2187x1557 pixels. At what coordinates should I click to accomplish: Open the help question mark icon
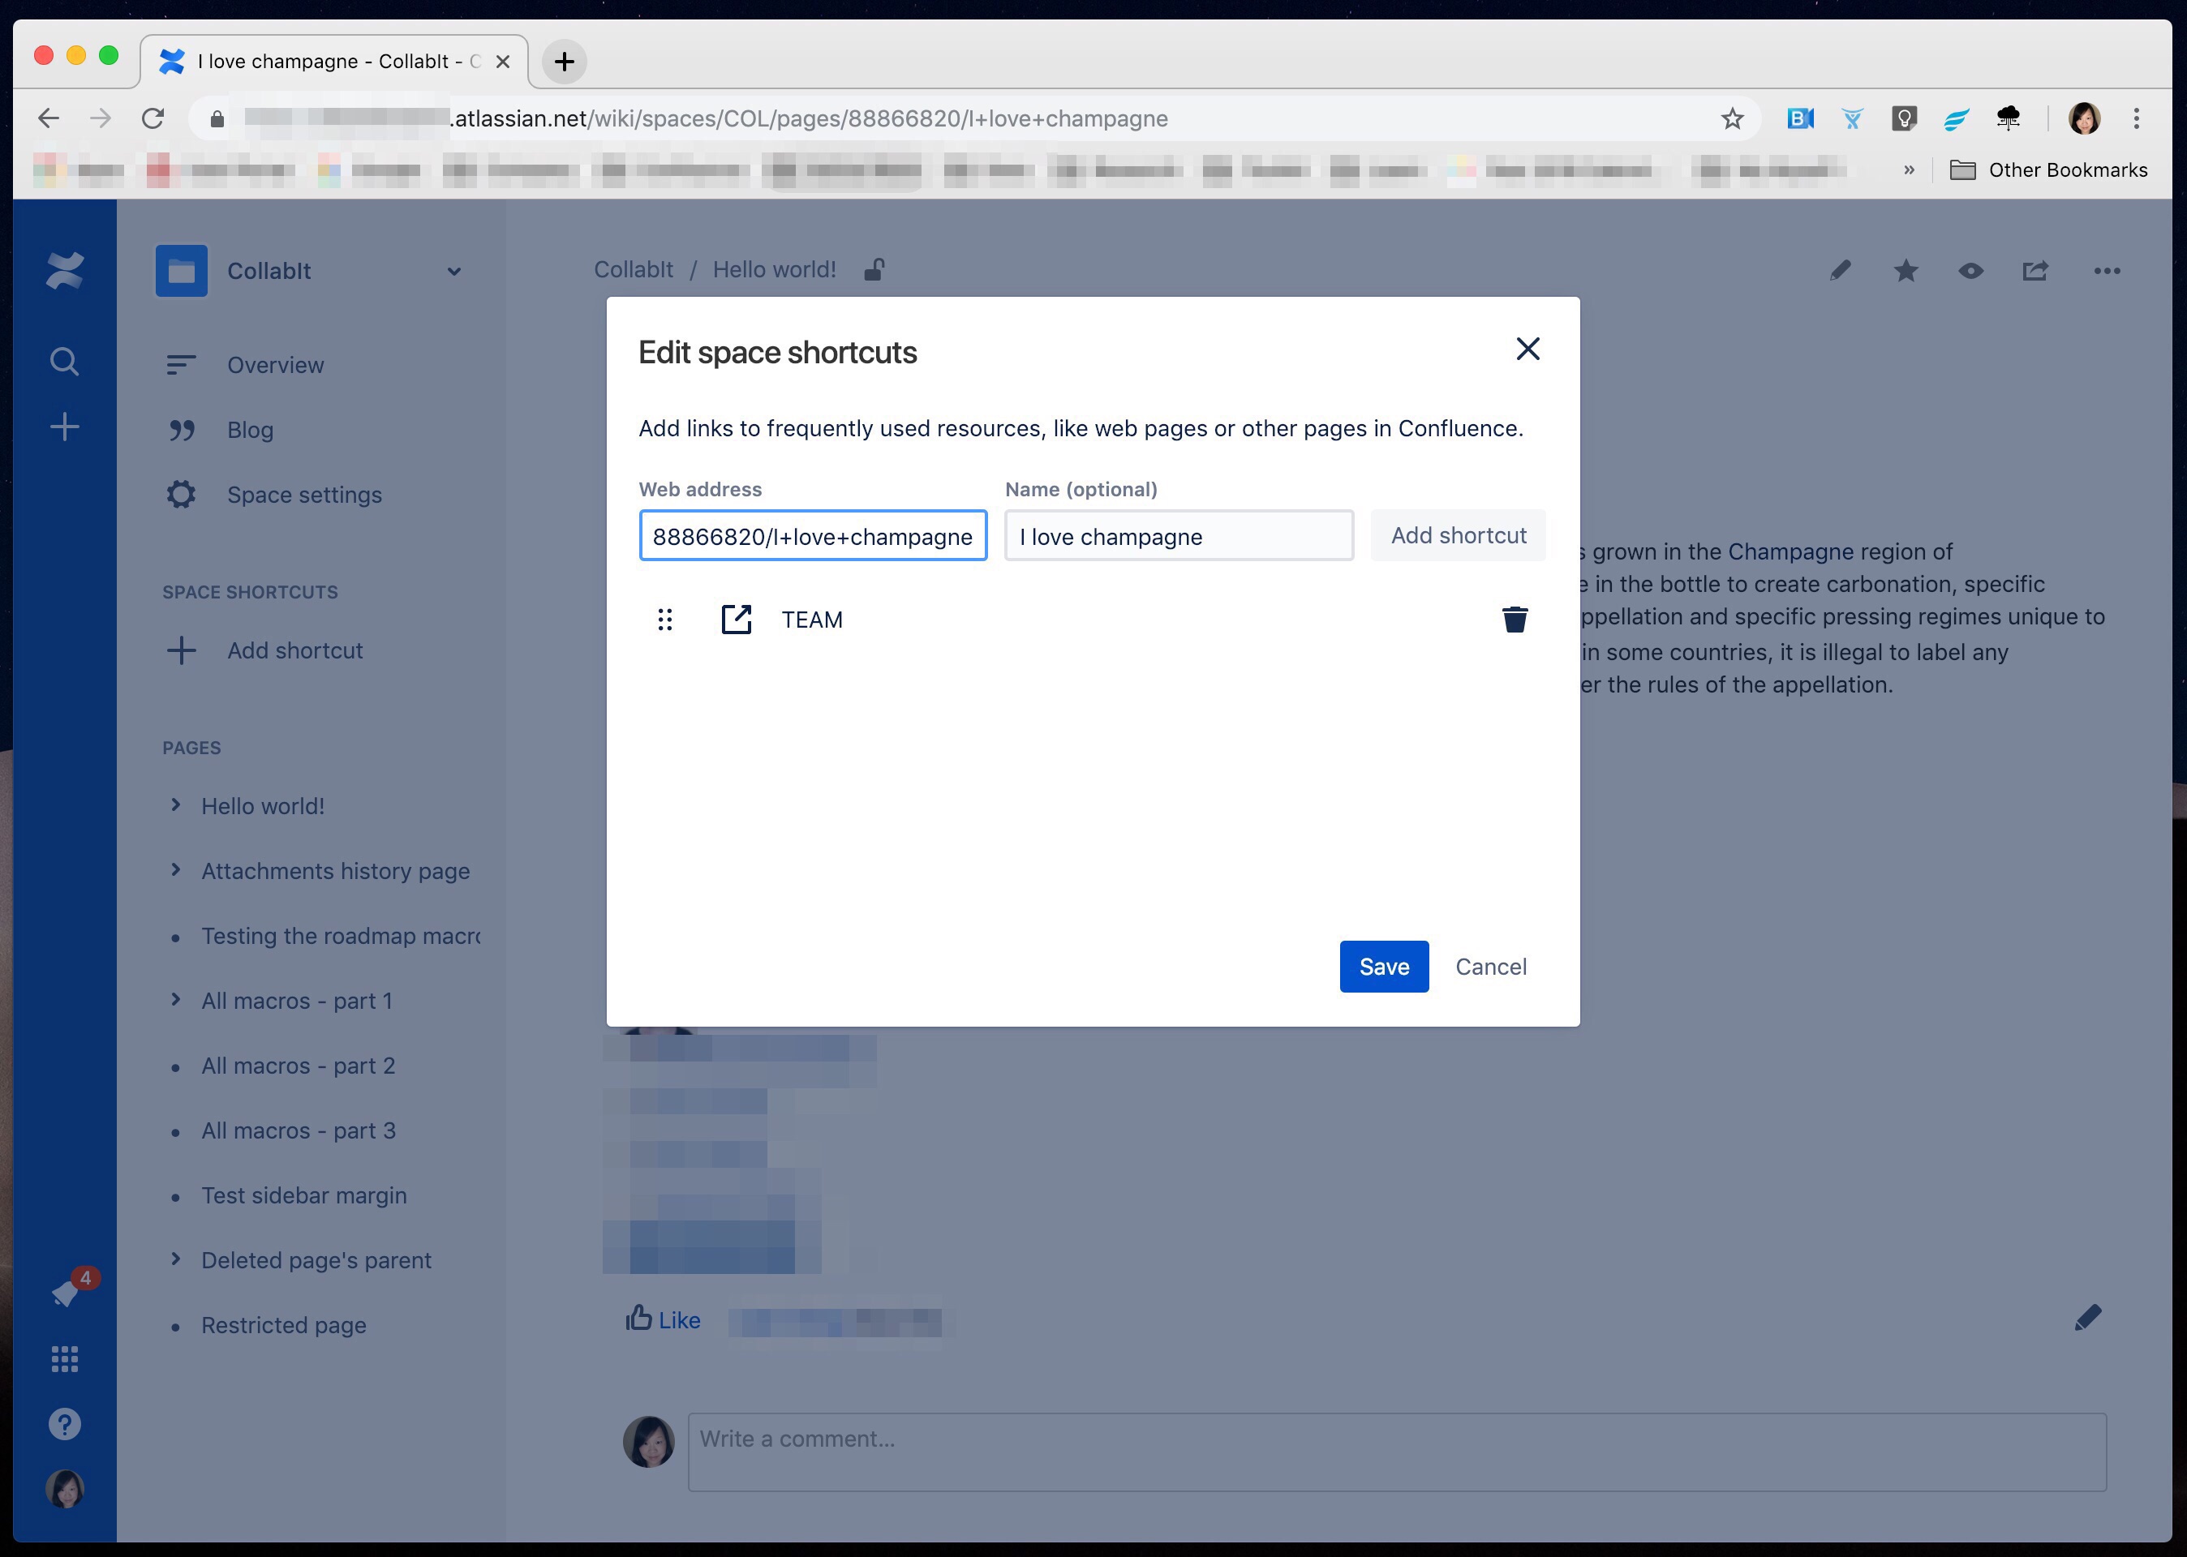(x=64, y=1424)
